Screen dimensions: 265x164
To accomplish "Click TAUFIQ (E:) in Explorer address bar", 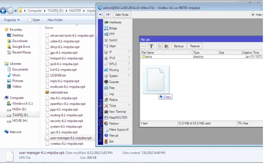I will pyautogui.click(x=55, y=11).
